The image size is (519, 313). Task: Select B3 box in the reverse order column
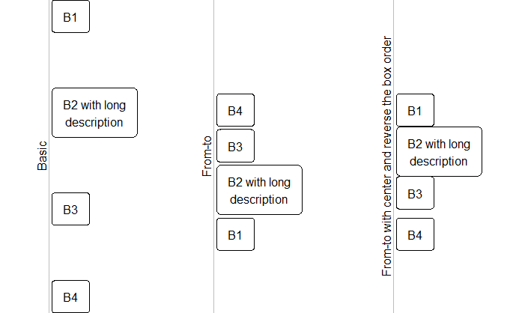(415, 193)
